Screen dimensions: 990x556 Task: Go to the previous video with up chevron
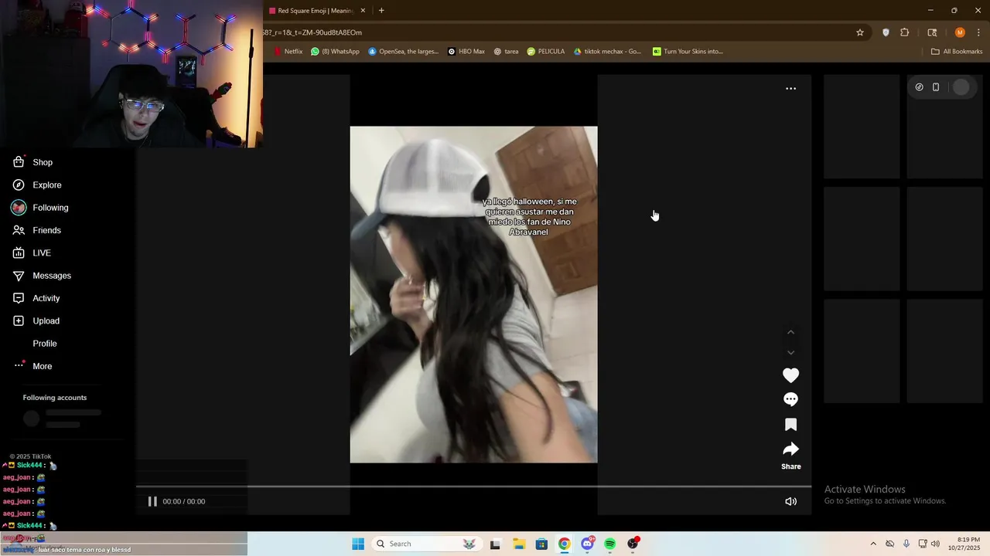790,332
